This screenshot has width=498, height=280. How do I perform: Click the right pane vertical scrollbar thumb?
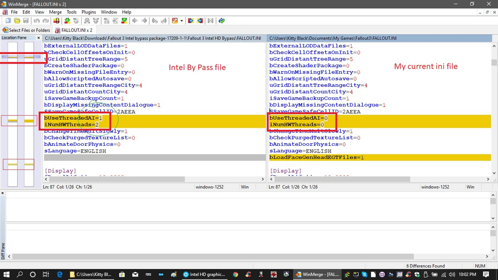point(494,63)
